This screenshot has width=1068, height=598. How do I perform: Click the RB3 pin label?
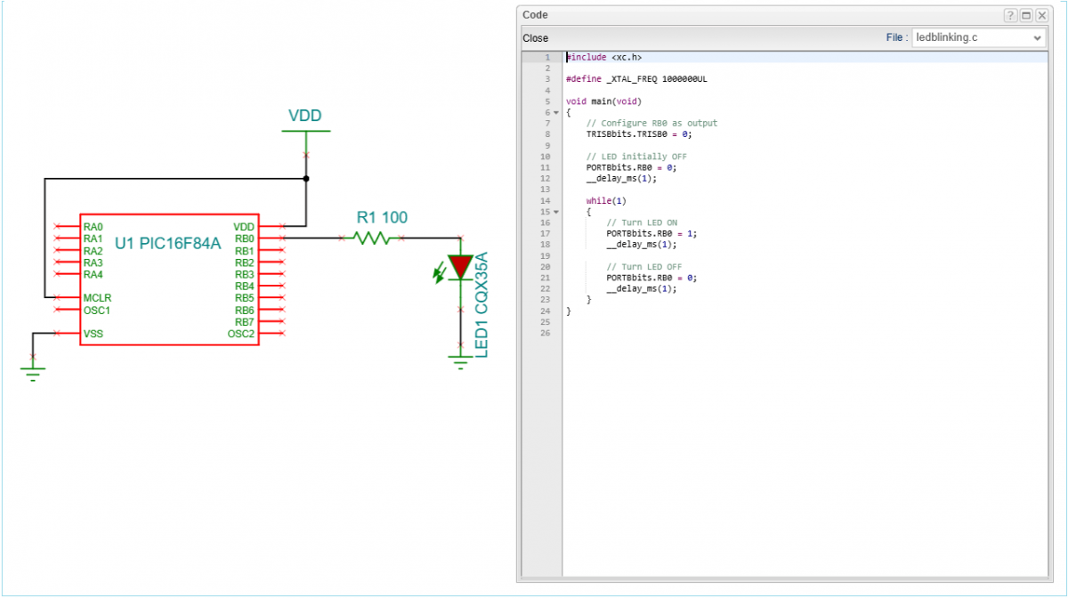point(245,274)
